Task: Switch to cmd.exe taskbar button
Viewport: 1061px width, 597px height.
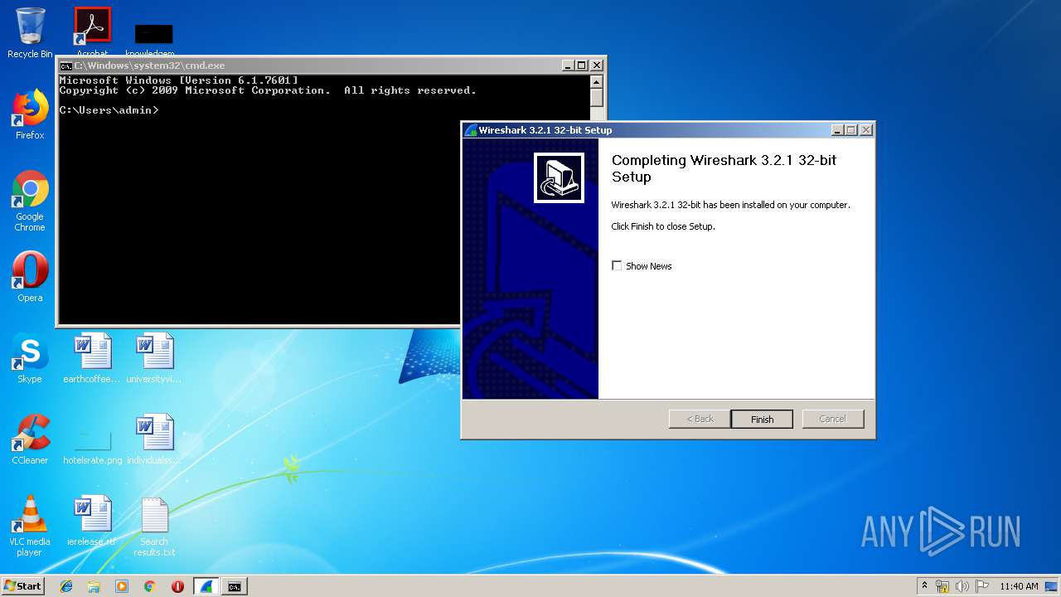Action: [x=235, y=586]
